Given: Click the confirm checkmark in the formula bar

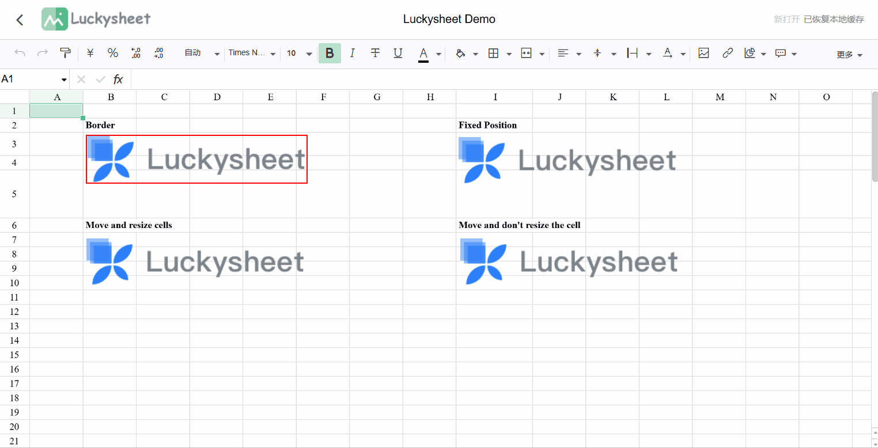Looking at the screenshot, I should (100, 79).
